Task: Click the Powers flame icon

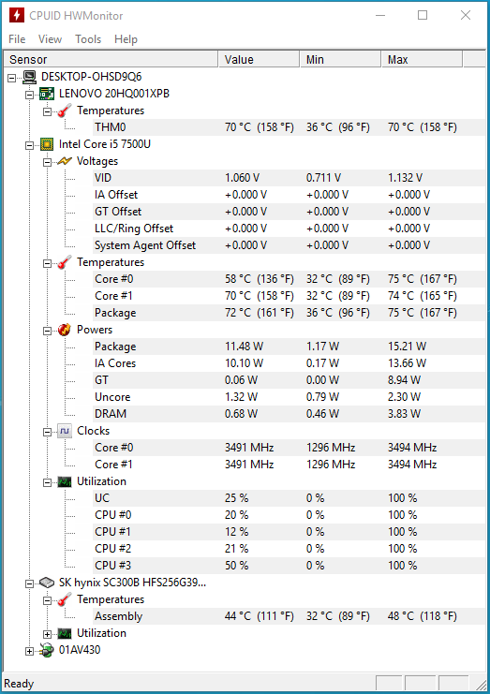Action: point(65,330)
